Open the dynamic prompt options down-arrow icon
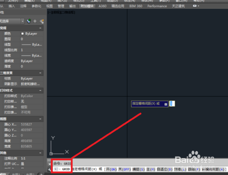228x175 pixels. pyautogui.click(x=166, y=104)
